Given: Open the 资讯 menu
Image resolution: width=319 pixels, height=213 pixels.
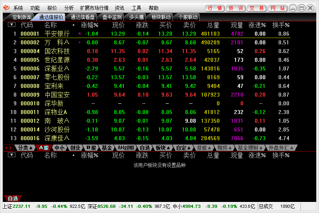Looking at the screenshot, I should tap(119, 8).
